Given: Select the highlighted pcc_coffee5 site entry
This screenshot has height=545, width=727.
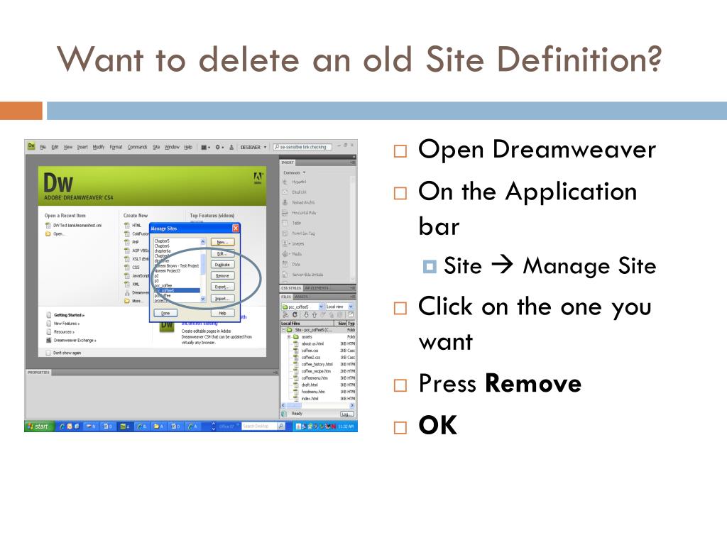Looking at the screenshot, I should (x=177, y=290).
